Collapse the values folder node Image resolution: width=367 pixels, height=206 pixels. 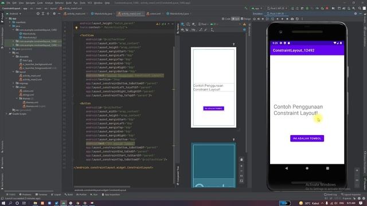[14, 87]
